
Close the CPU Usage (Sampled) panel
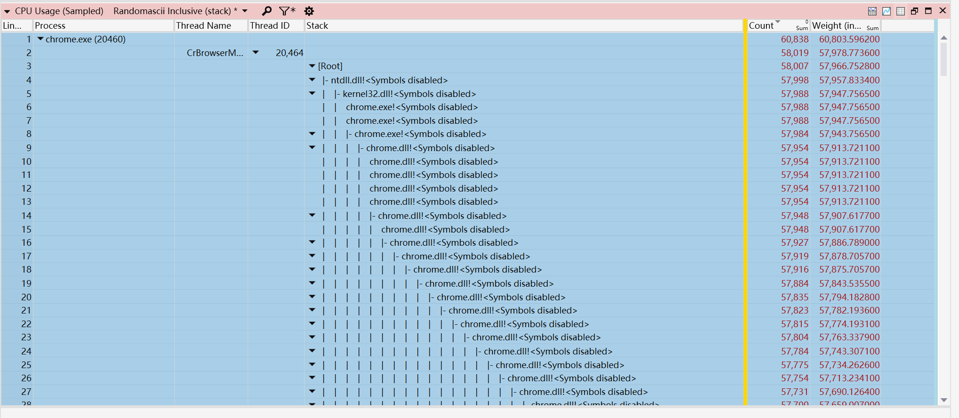(x=943, y=10)
